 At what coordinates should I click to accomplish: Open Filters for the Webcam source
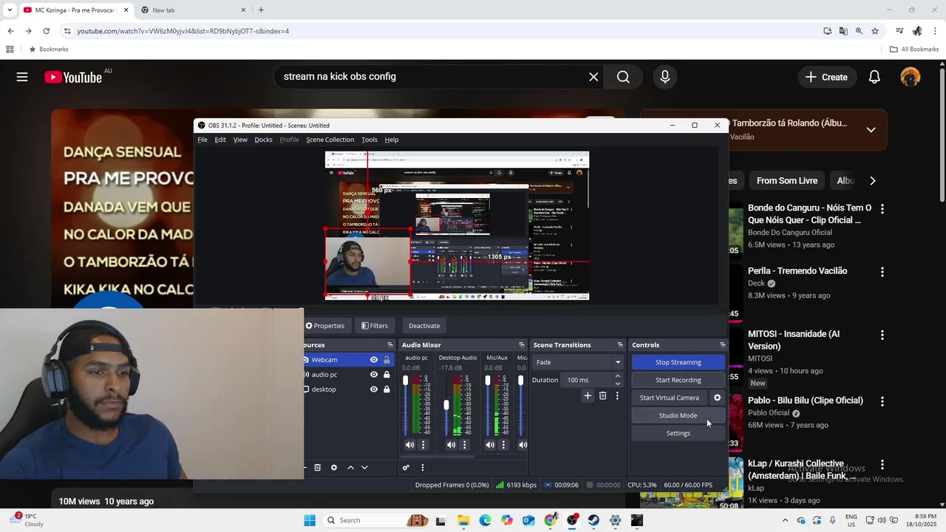375,326
